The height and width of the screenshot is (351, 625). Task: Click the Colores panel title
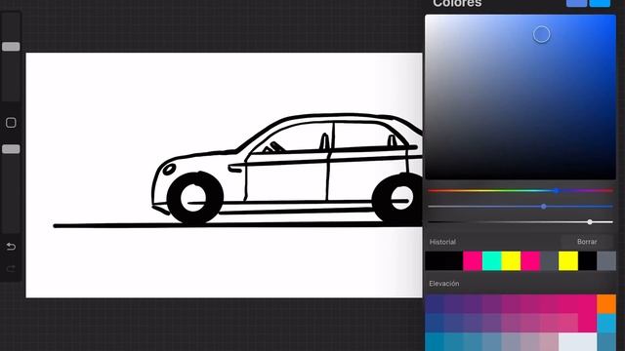(x=457, y=4)
